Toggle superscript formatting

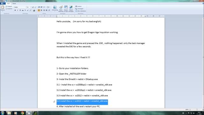click(28, 10)
